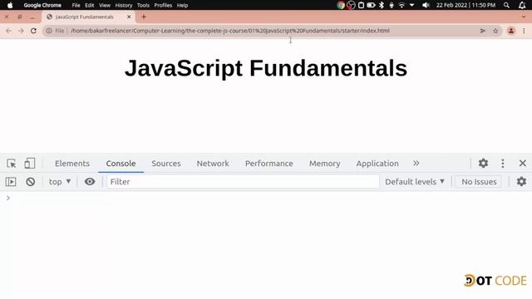Reload the page
Viewport: 532px width, 299px height.
pos(33,31)
